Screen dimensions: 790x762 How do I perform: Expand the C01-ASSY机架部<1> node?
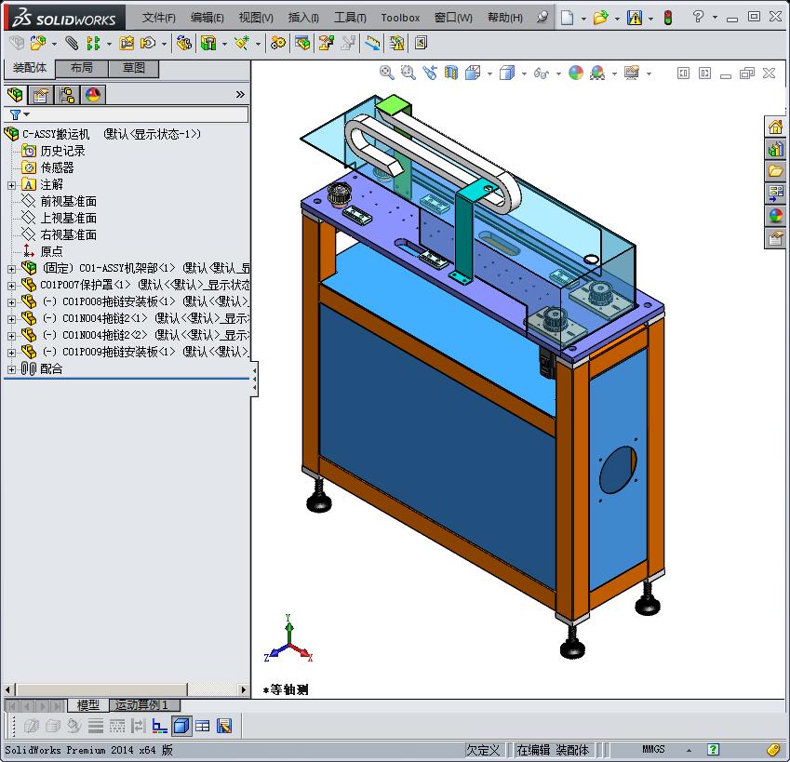(x=11, y=269)
